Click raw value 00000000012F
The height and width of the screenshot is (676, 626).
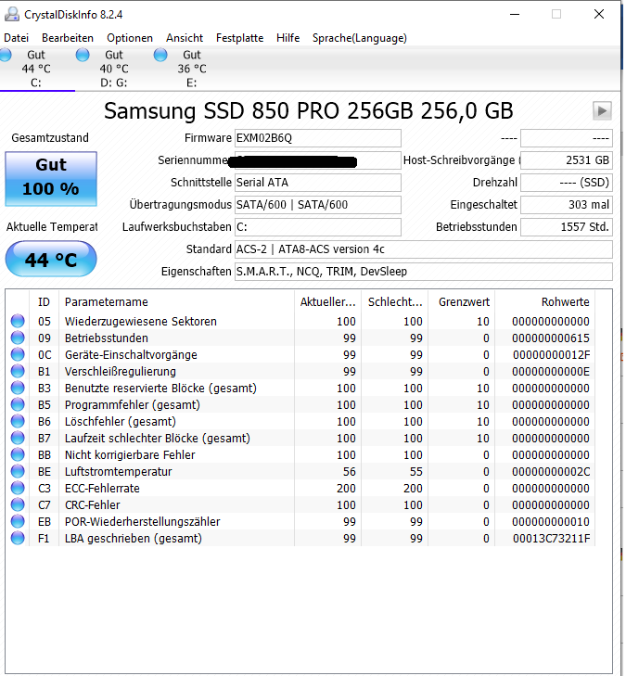click(551, 355)
